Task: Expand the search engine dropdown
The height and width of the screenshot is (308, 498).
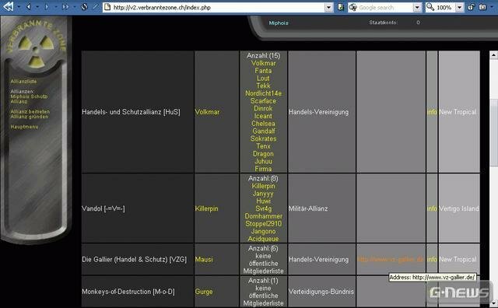Action: (x=417, y=7)
